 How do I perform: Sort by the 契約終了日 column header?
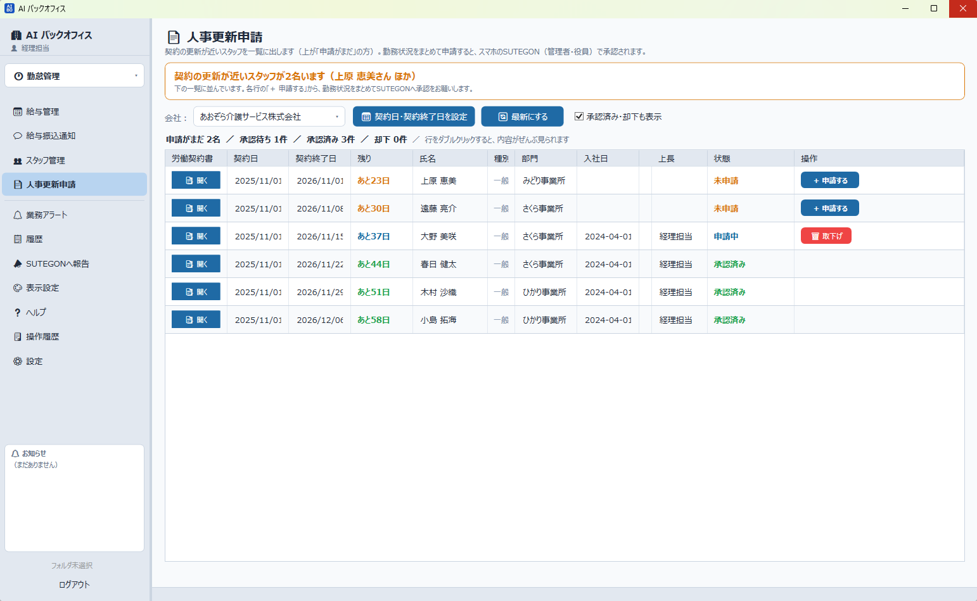(319, 158)
